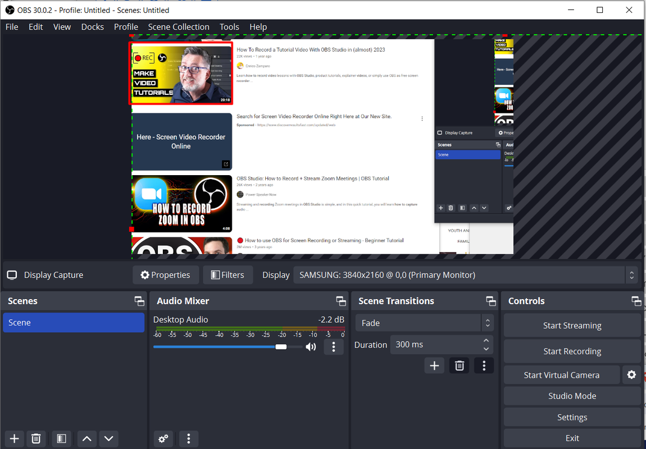Open the Tools menu
Image resolution: width=646 pixels, height=449 pixels.
tap(229, 27)
